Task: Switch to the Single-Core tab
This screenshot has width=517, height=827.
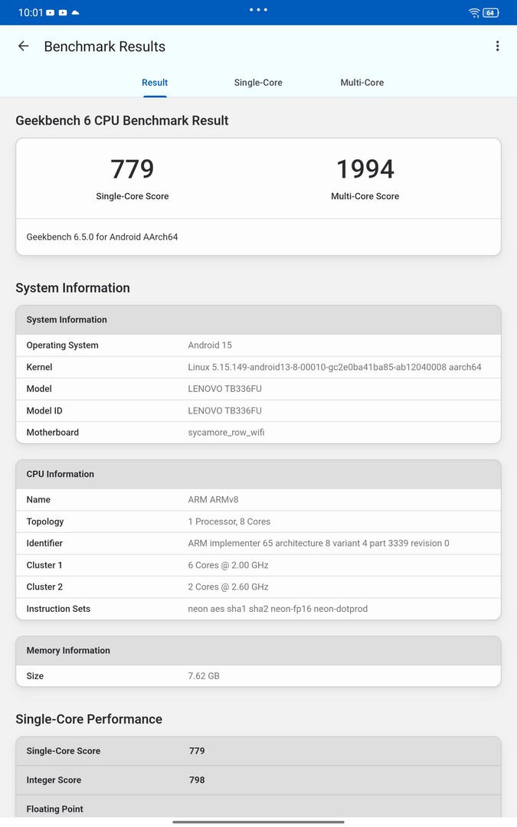Action: click(258, 83)
